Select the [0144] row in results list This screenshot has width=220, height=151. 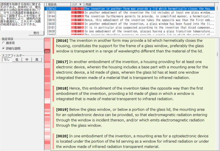pyautogui.click(x=130, y=16)
